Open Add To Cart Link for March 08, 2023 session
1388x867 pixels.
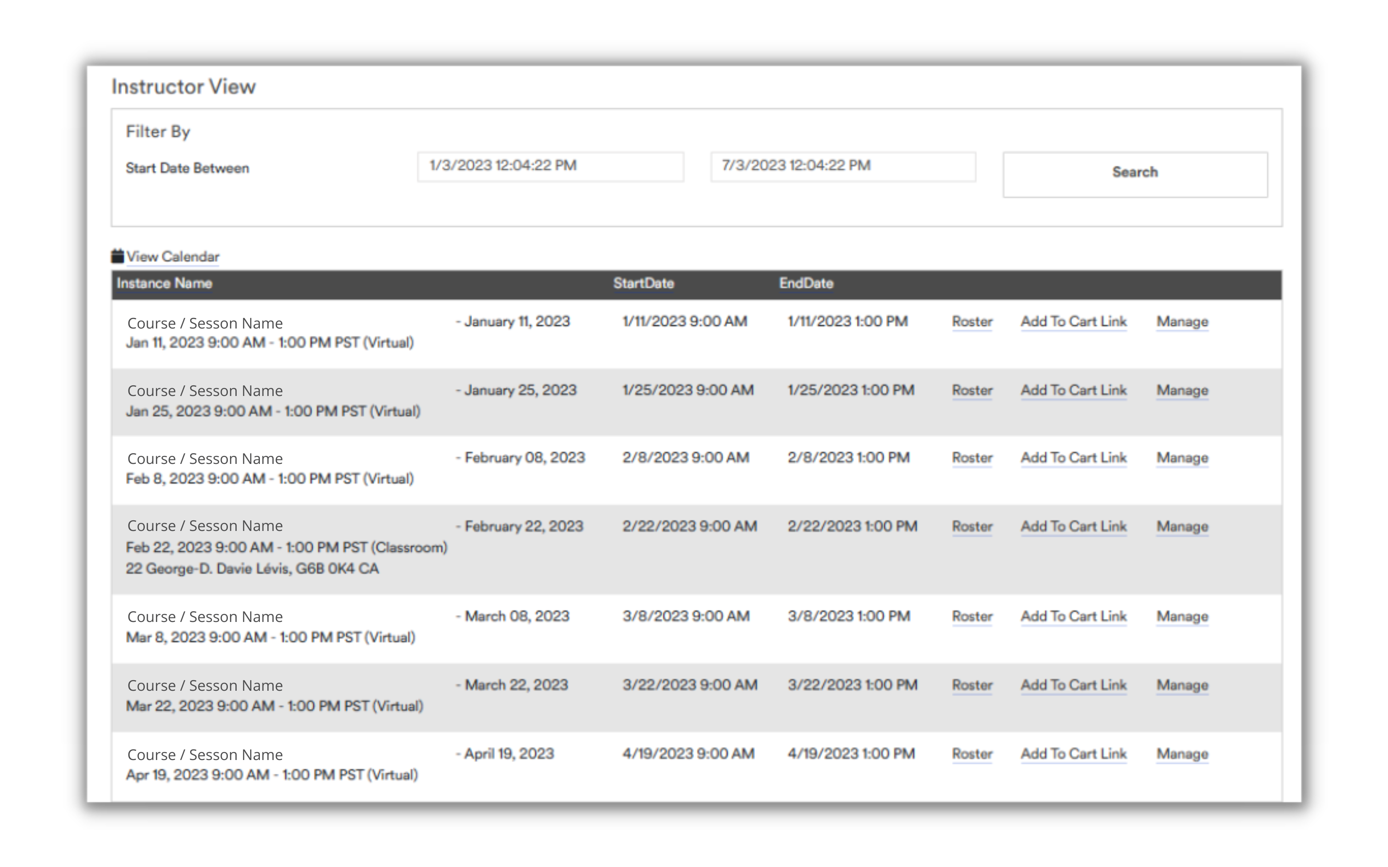pyautogui.click(x=1074, y=617)
